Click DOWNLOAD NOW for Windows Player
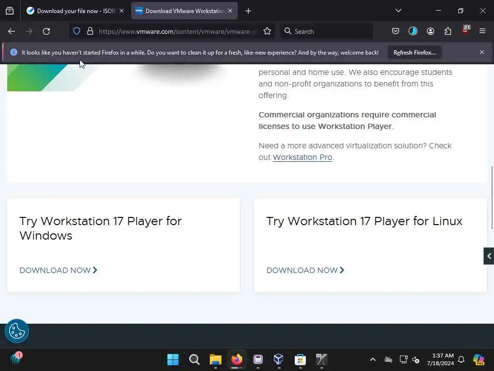 point(58,271)
